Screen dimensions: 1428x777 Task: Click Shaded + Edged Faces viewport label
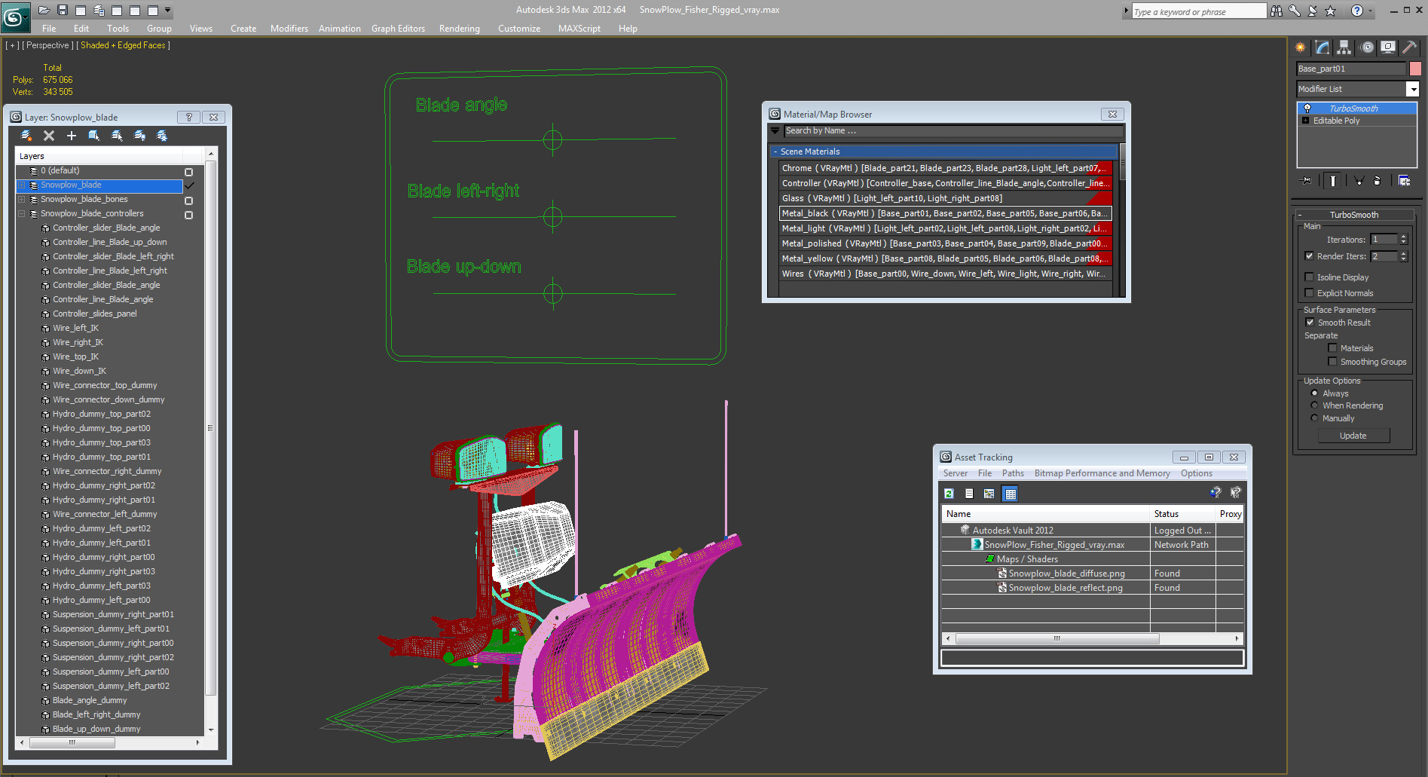click(x=123, y=45)
